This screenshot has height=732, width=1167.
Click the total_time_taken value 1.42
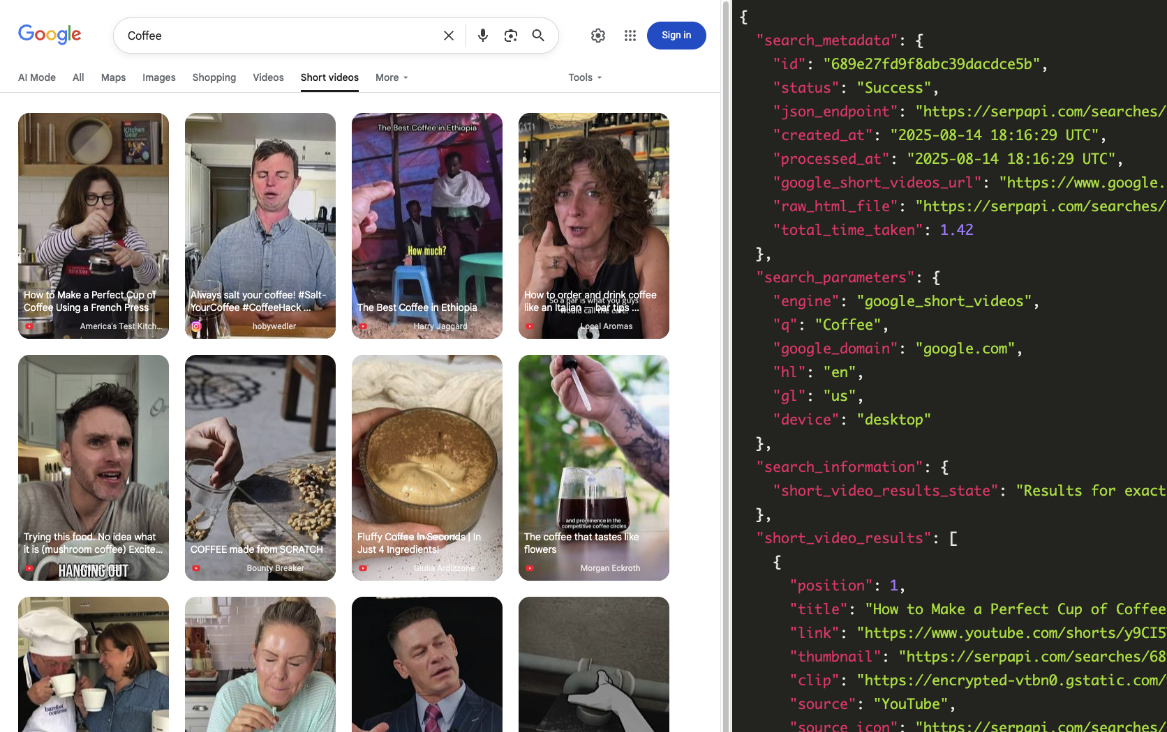(956, 230)
